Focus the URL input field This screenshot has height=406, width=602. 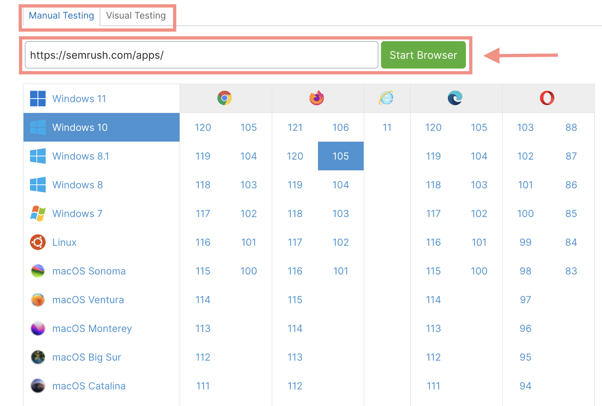click(201, 55)
